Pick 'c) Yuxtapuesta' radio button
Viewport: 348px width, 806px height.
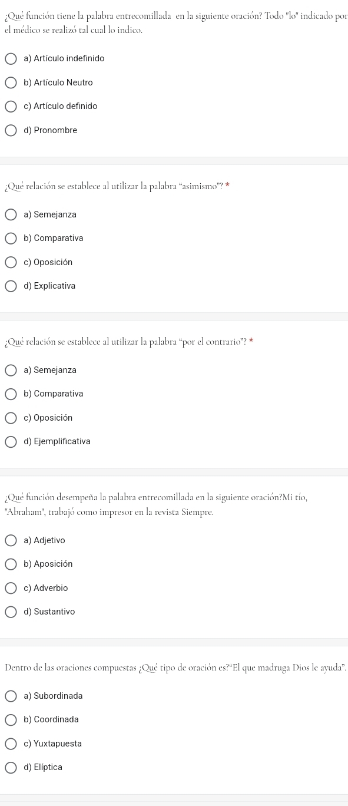click(11, 744)
